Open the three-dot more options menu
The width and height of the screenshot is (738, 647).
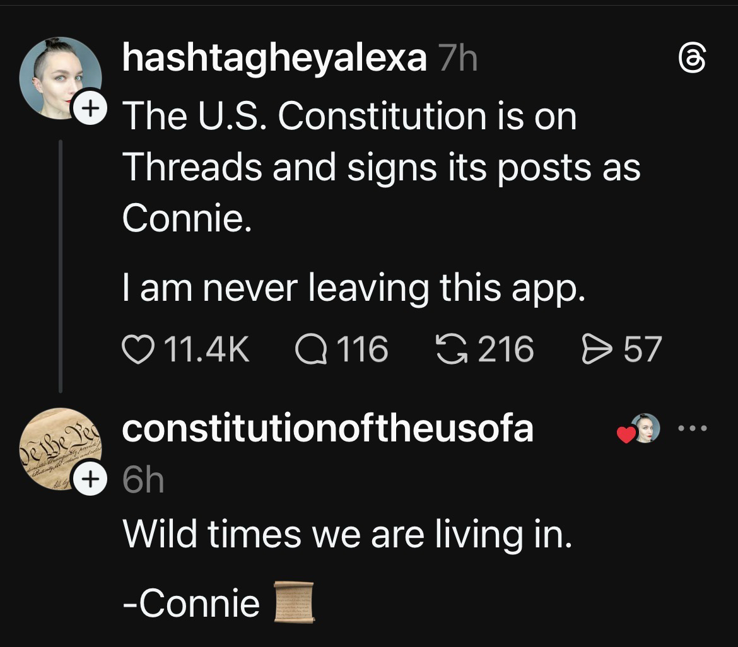pyautogui.click(x=693, y=429)
